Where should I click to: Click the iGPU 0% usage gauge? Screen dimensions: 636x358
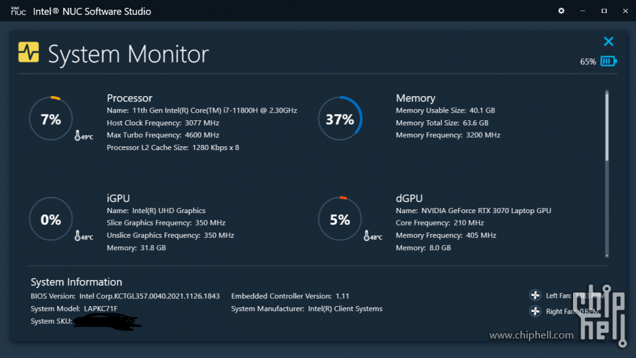pos(51,219)
